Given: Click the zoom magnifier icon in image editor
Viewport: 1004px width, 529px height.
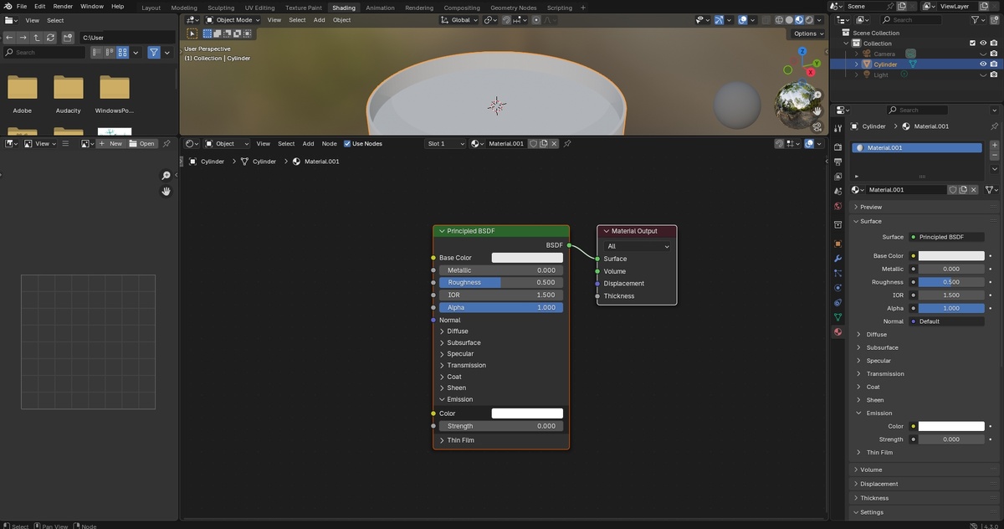Looking at the screenshot, I should 166,176.
